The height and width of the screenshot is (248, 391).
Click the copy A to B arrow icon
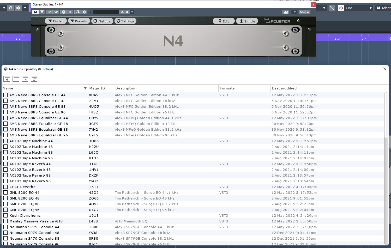(x=70, y=12)
